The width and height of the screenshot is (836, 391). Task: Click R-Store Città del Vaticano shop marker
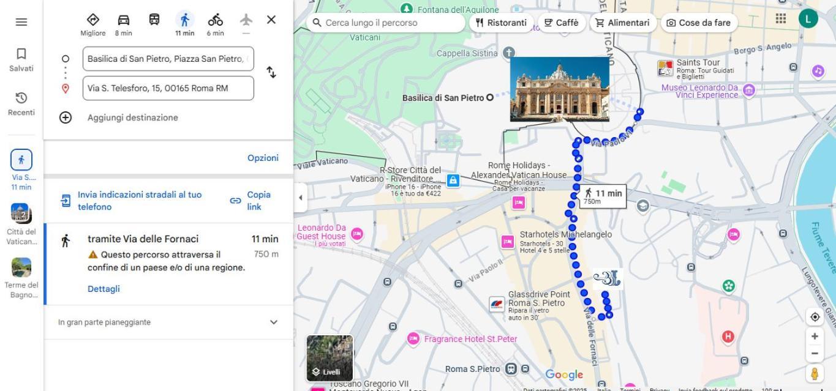point(453,180)
